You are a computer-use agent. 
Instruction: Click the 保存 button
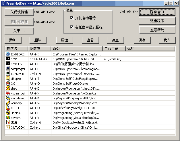(142, 40)
